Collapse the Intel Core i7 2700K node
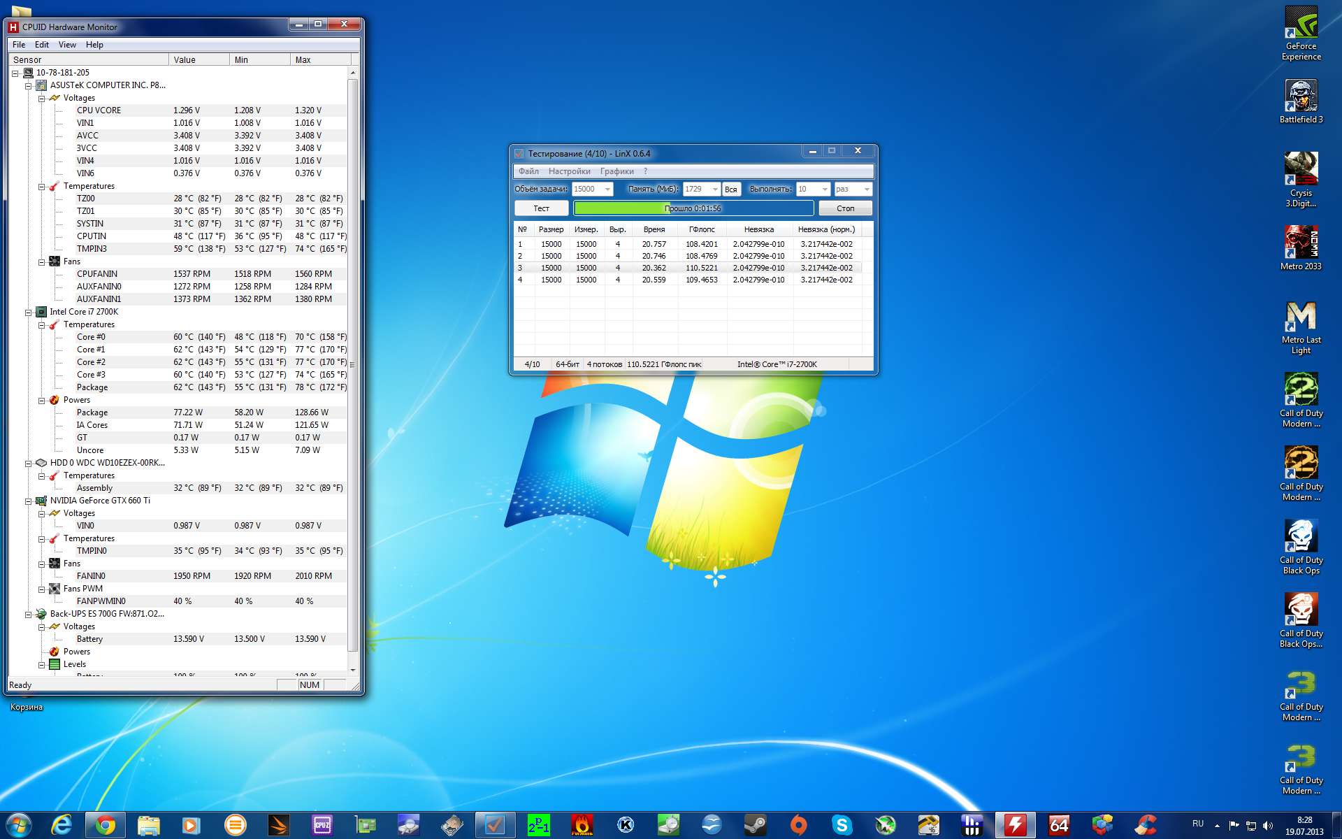Viewport: 1342px width, 839px height. [29, 313]
